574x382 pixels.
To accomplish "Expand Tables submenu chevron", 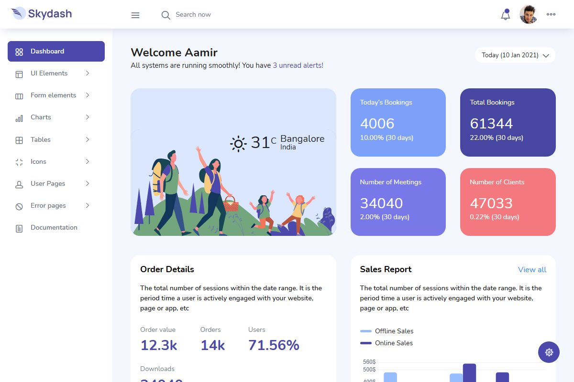I will point(88,139).
